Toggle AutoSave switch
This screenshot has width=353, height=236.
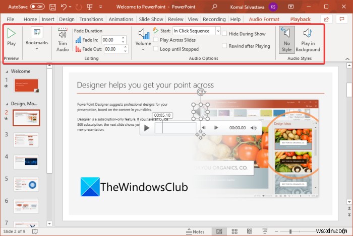click(x=37, y=7)
